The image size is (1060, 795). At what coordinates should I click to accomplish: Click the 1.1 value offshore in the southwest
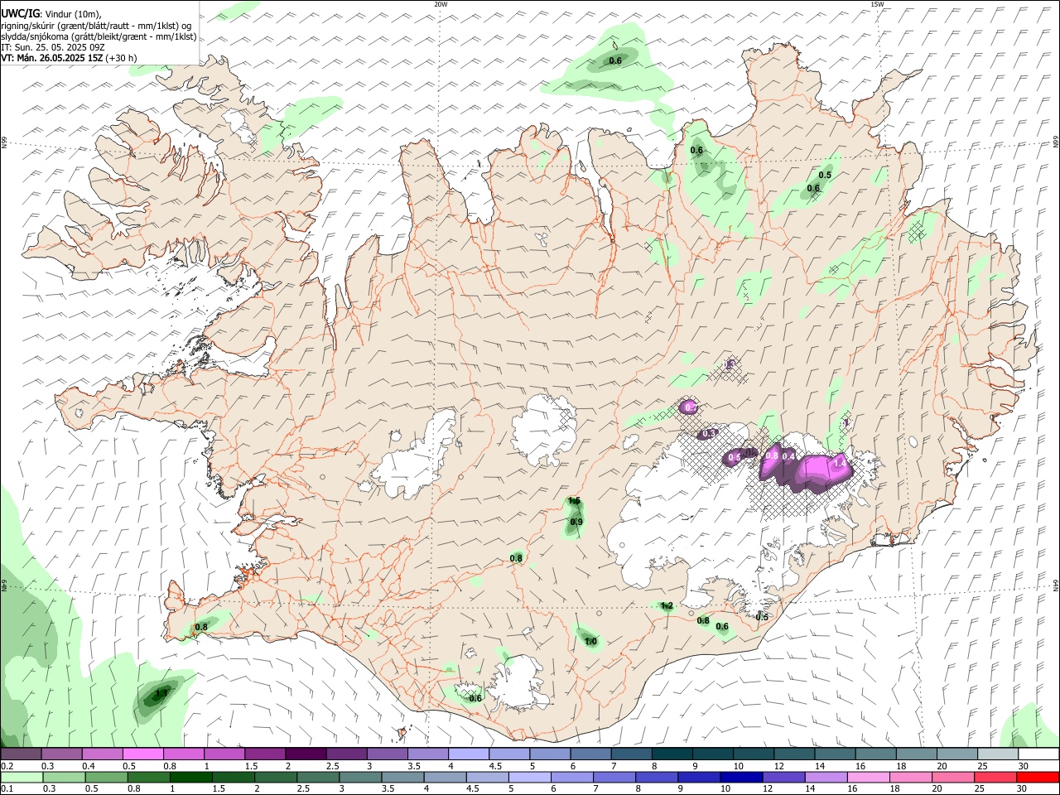[x=162, y=693]
